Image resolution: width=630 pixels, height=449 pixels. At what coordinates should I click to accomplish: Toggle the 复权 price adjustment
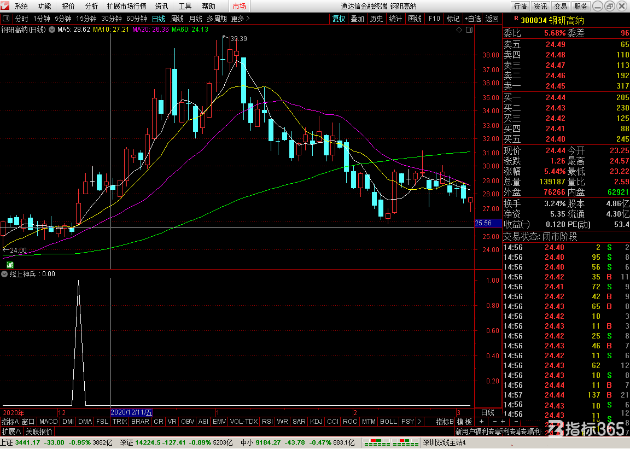(339, 19)
